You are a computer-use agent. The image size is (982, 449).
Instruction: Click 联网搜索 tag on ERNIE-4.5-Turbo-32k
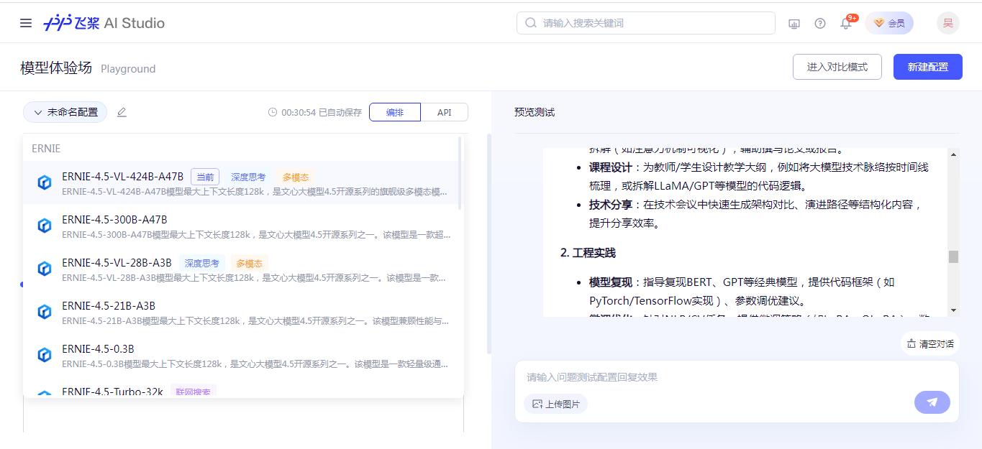coord(193,392)
